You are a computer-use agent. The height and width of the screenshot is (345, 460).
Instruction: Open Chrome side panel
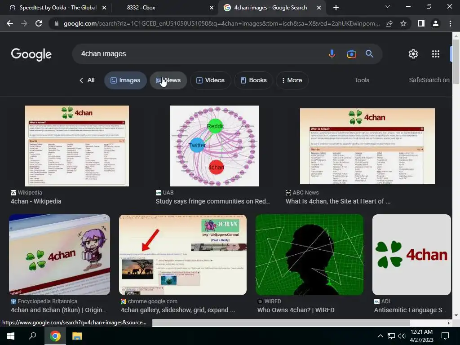click(421, 23)
